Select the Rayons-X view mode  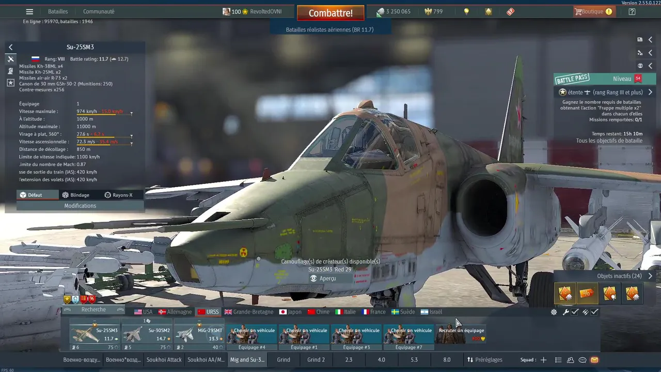point(118,195)
